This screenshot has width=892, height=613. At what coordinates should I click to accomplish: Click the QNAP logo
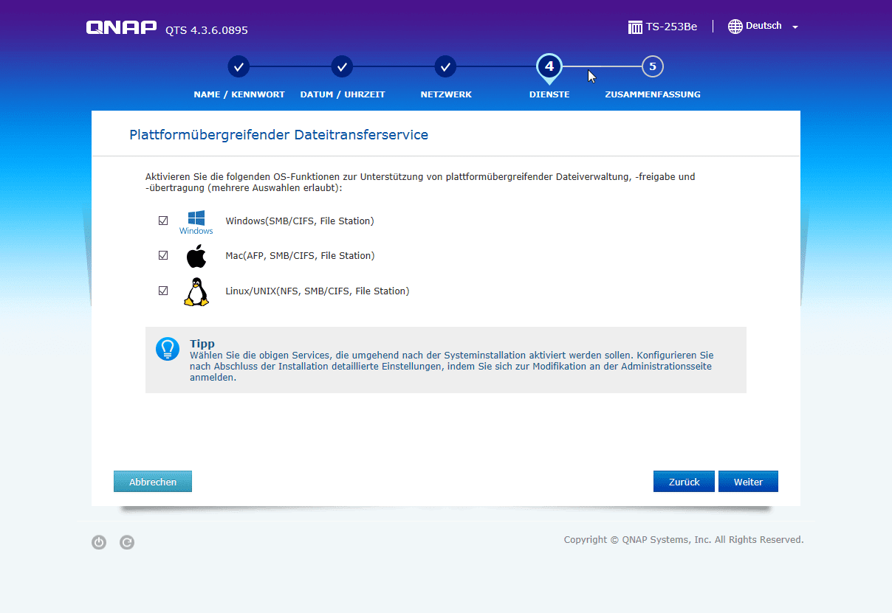coord(122,28)
